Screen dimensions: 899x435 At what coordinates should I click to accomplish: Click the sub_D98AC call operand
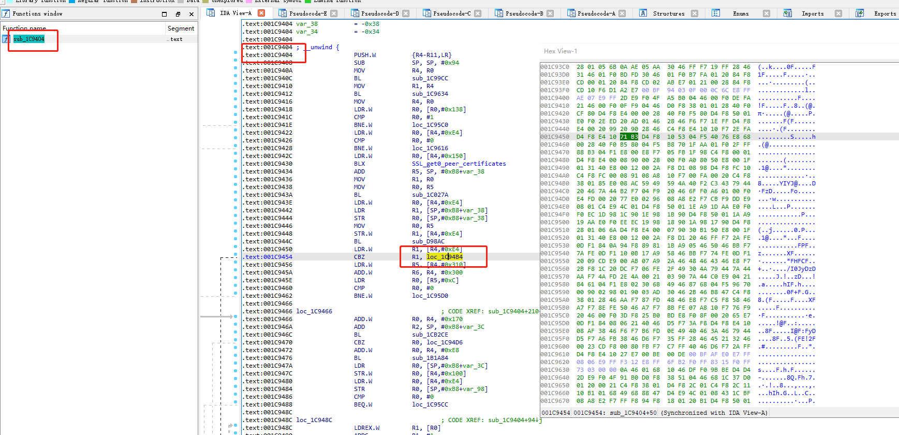pos(428,241)
